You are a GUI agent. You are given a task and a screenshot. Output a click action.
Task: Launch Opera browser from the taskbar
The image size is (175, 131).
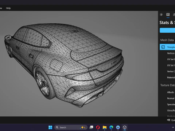point(98,127)
